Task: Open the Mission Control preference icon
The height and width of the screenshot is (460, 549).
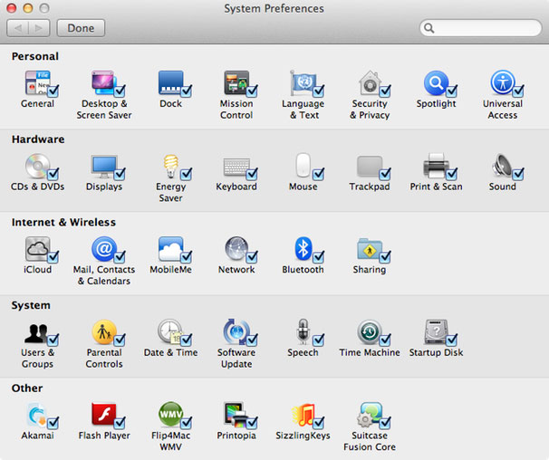Action: pos(236,82)
